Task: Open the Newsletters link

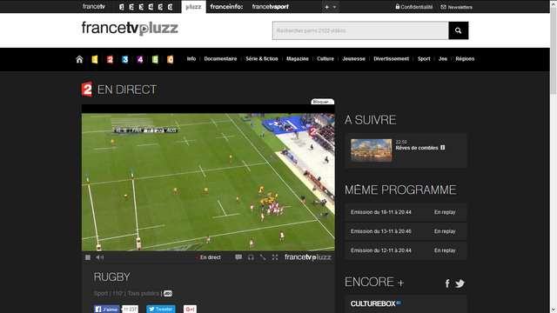Action: click(x=456, y=7)
